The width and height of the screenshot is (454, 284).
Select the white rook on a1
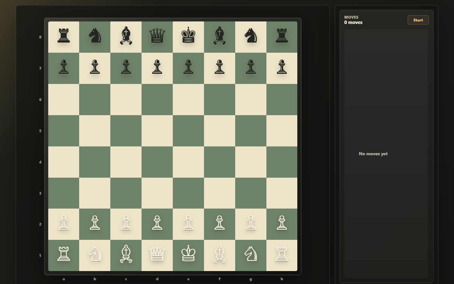[64, 255]
